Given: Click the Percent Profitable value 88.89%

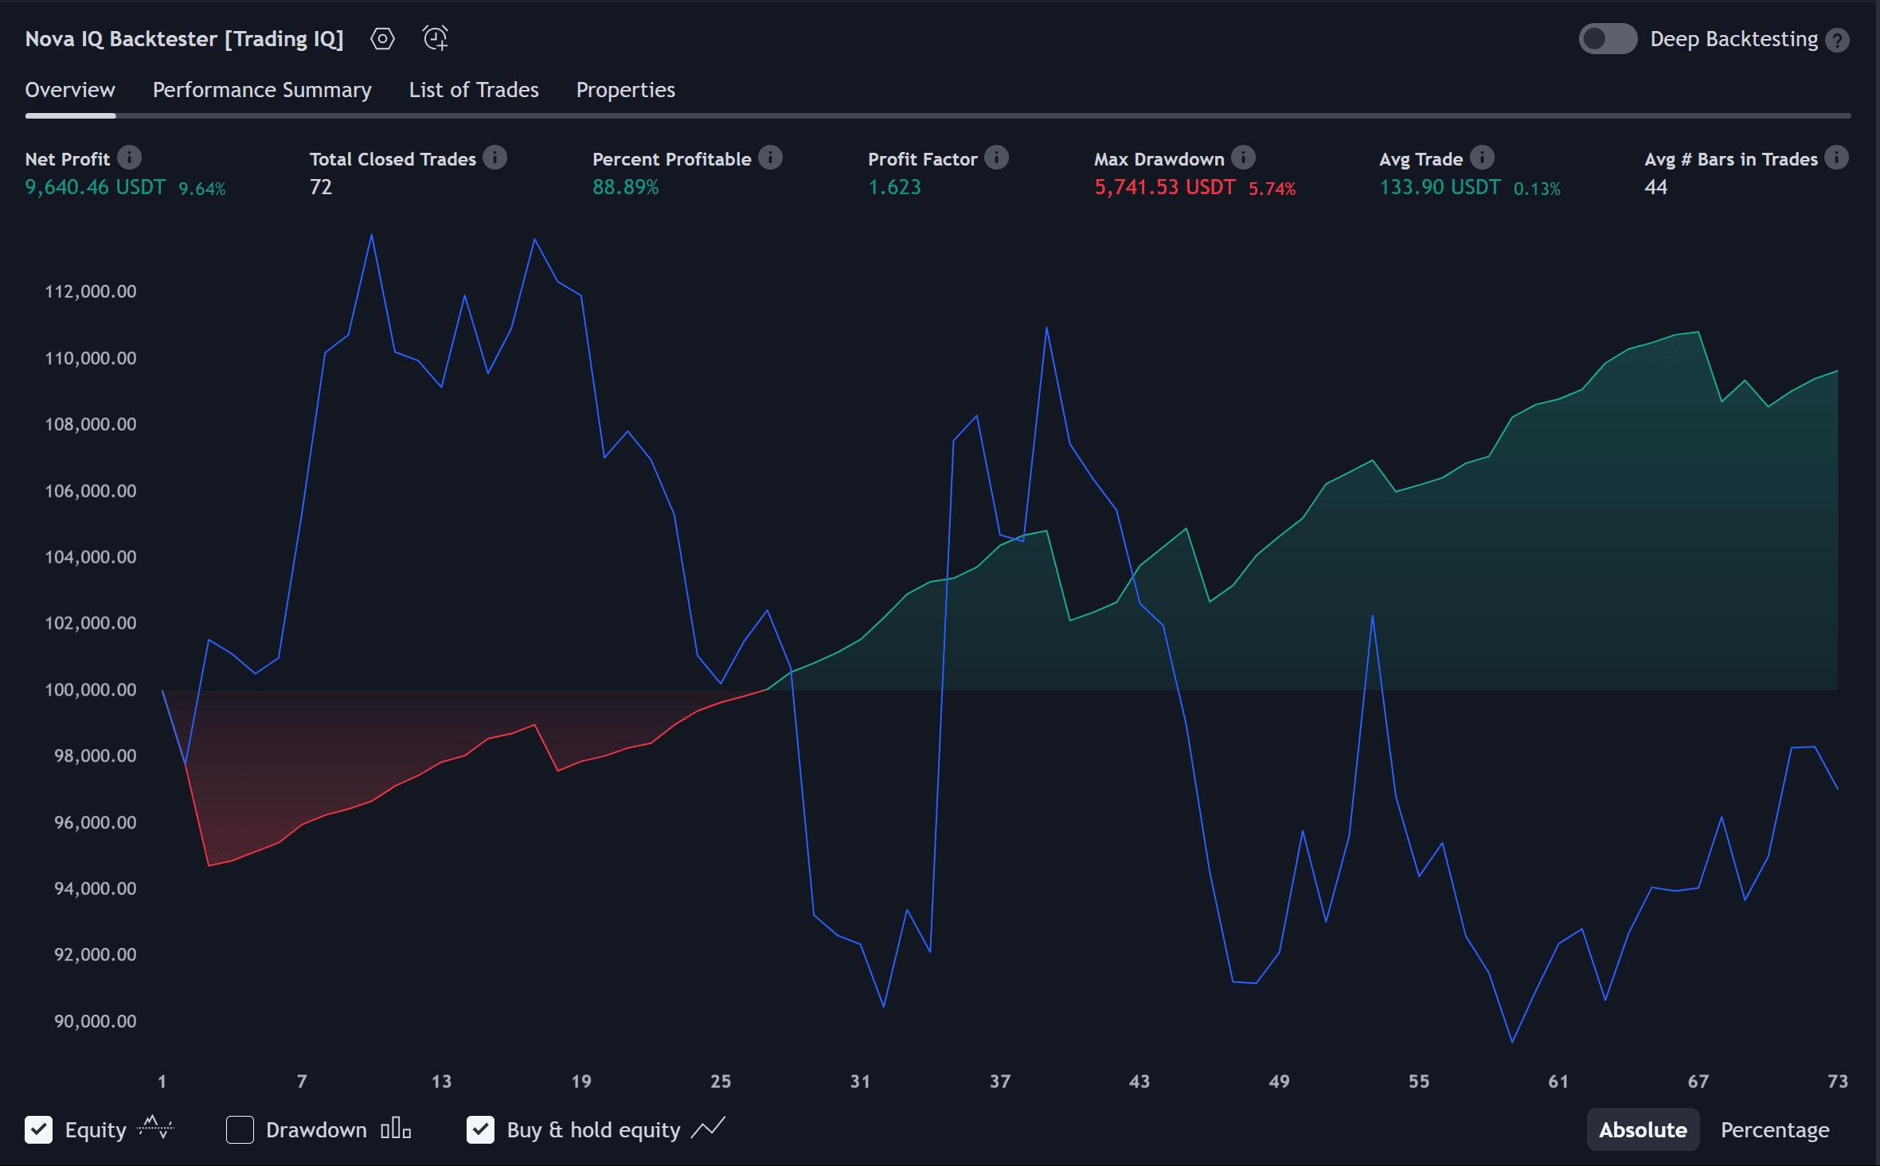Looking at the screenshot, I should point(626,187).
